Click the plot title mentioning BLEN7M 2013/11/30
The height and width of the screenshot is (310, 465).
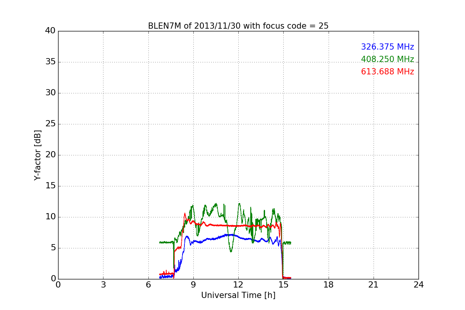click(238, 26)
